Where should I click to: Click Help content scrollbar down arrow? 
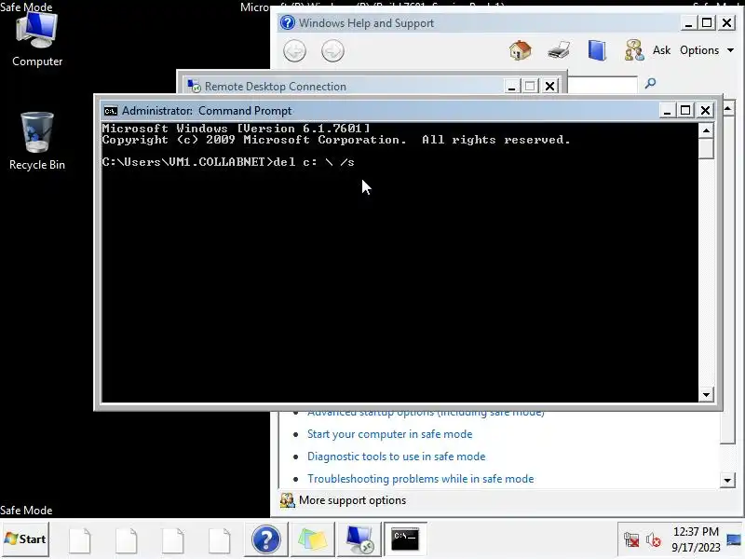[x=727, y=480]
